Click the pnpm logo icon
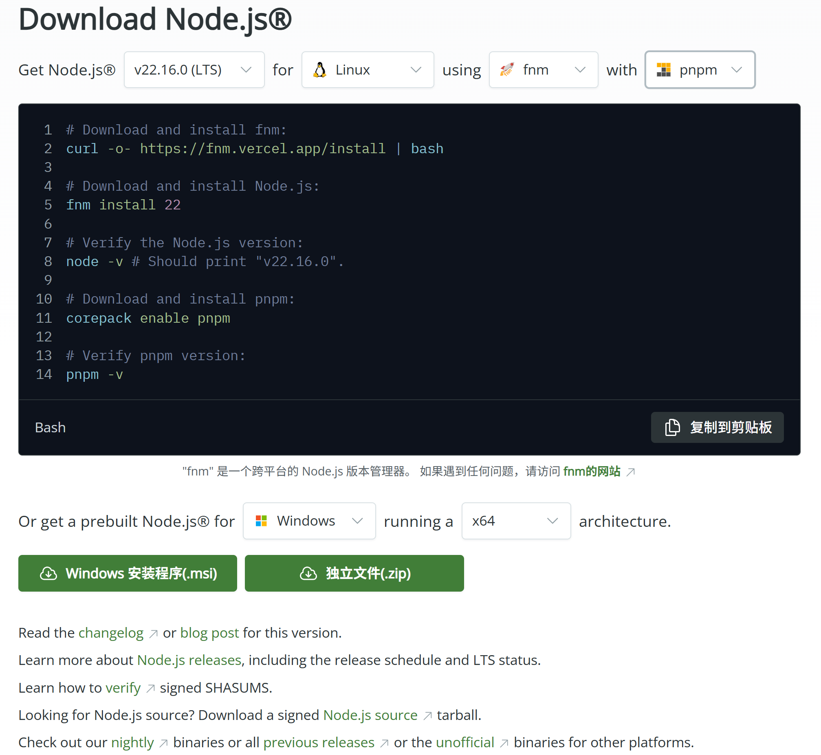Image resolution: width=821 pixels, height=755 pixels. pyautogui.click(x=664, y=70)
